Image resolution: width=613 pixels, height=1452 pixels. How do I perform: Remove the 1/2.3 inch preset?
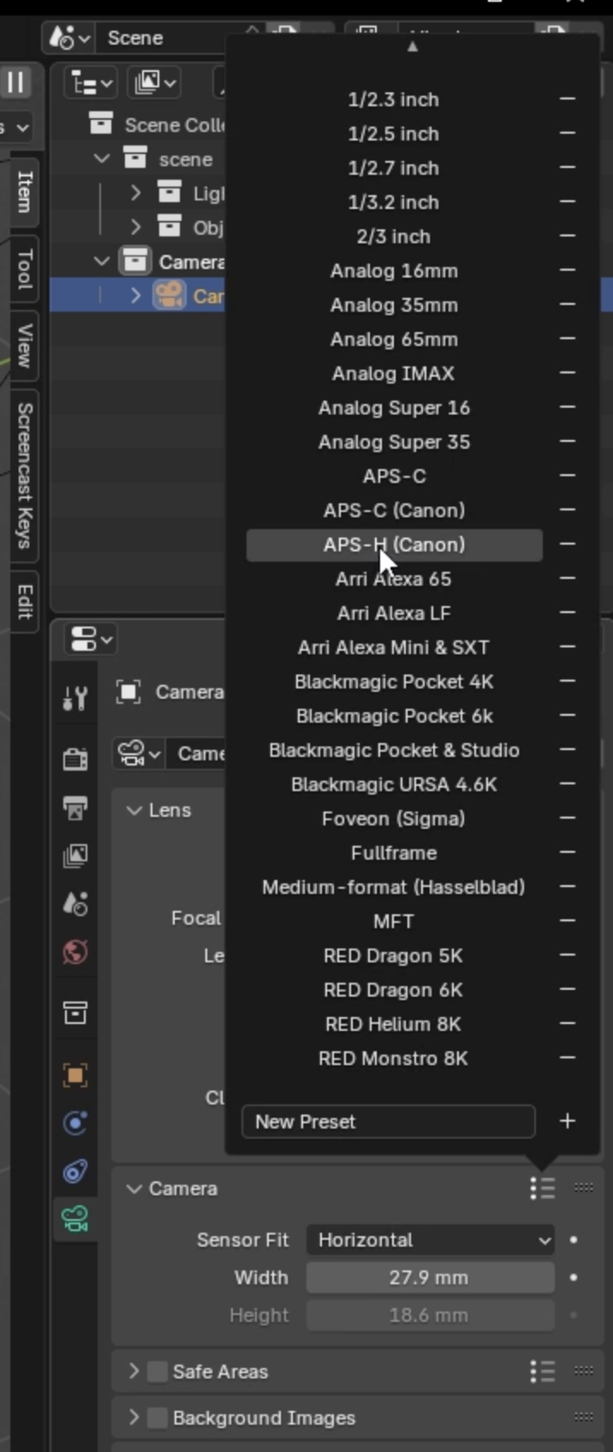(567, 99)
